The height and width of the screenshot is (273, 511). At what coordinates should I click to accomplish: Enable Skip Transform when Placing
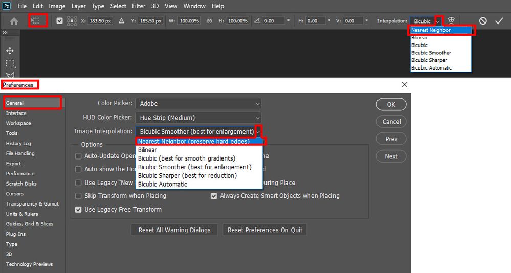coord(78,196)
